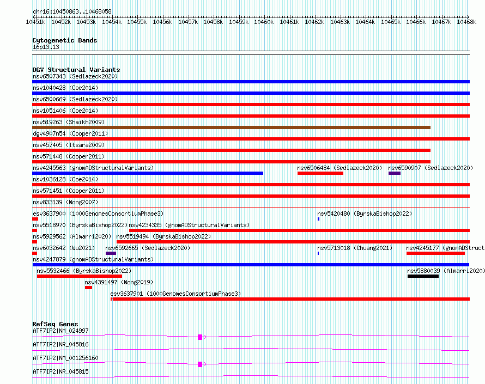The image size is (485, 384).
Task: Open nsv6590907 (Sedlazeck2020) label
Action: pyautogui.click(x=431, y=168)
